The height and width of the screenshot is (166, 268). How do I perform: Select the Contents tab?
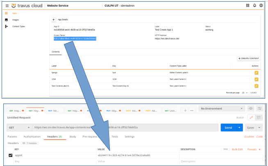click(x=56, y=52)
